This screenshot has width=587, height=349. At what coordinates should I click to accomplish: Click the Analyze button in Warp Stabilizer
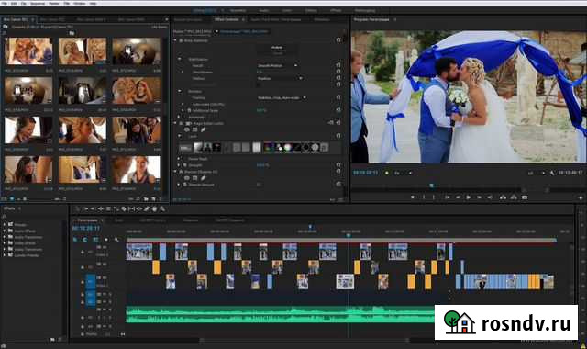click(x=277, y=47)
